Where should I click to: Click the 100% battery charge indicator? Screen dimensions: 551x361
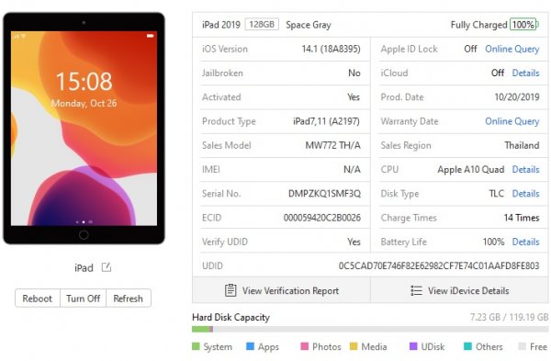523,25
